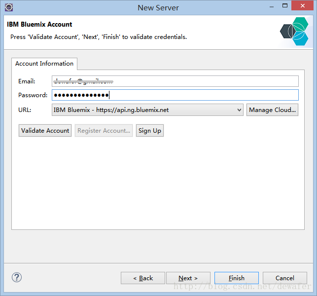Click the 'Password:' label
The image size is (317, 296).
click(33, 95)
